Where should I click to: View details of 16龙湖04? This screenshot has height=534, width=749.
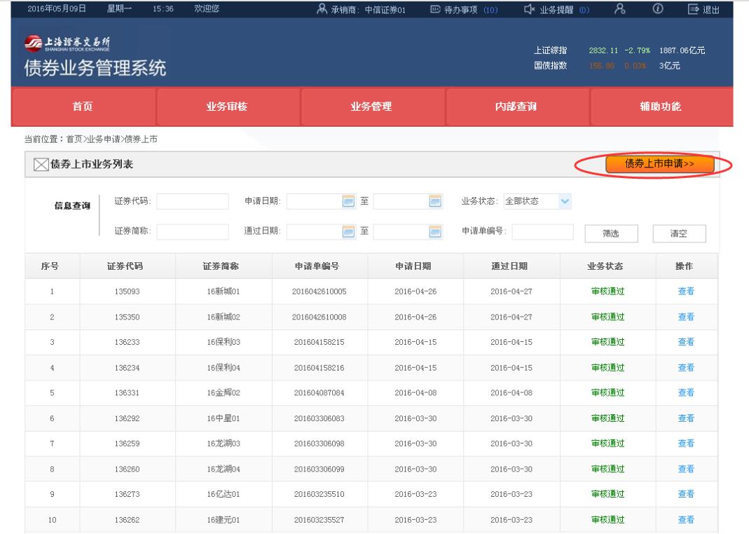click(x=686, y=469)
